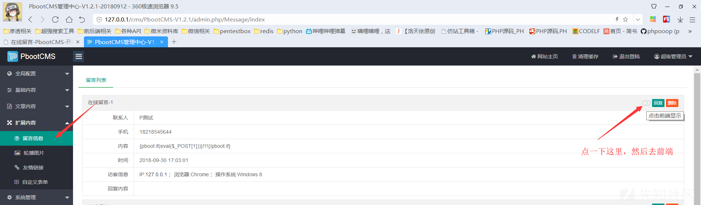Open the 渗透相关 bookmark folder
Screen dimensions: 701x205
pos(17,31)
